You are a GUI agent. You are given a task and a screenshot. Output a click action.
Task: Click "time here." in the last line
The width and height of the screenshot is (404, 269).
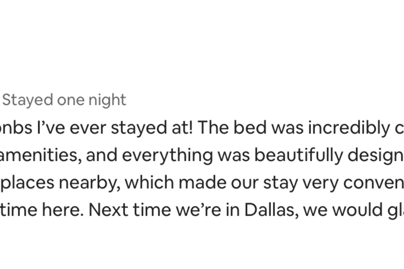(42, 210)
